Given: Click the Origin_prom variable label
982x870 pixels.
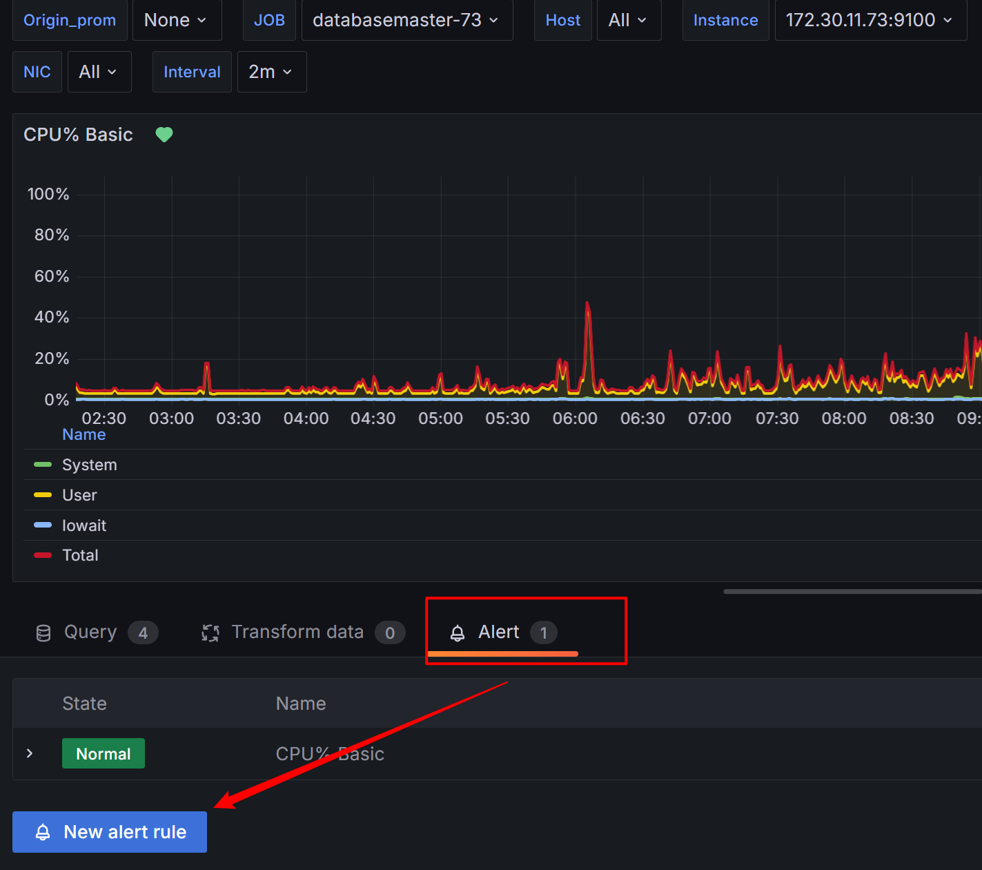Looking at the screenshot, I should 70,20.
